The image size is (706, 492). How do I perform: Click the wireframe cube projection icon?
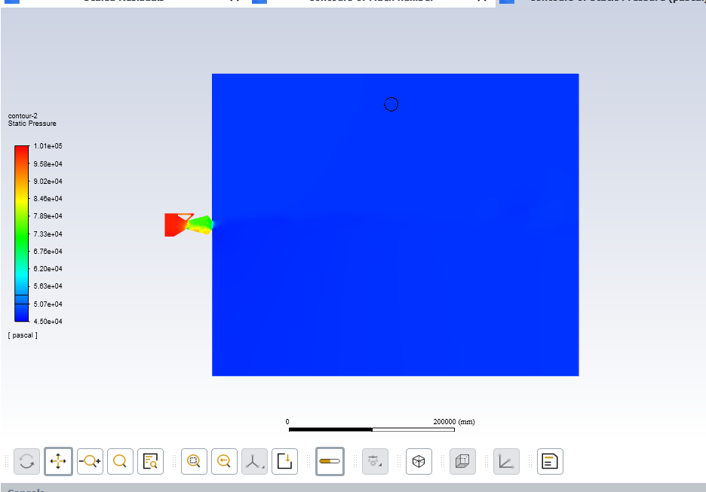pyautogui.click(x=419, y=461)
